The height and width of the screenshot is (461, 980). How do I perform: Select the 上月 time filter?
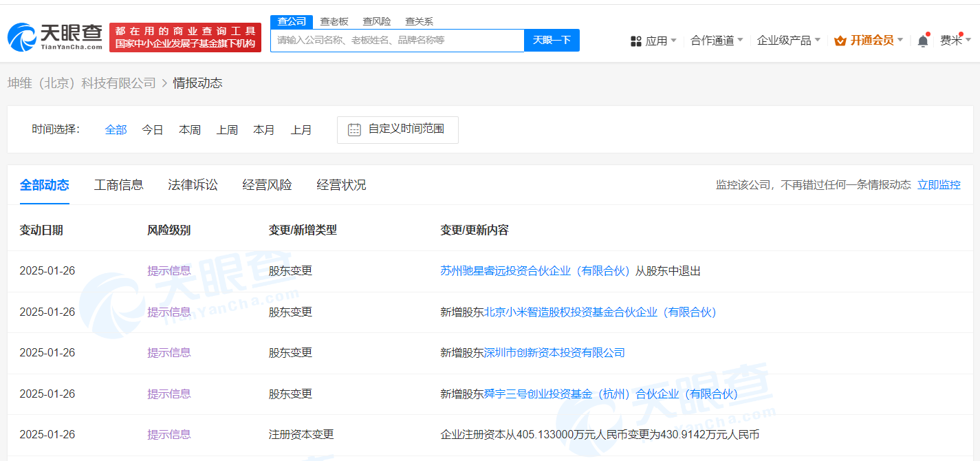point(301,129)
